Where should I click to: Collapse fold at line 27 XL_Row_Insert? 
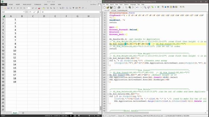[108, 75]
